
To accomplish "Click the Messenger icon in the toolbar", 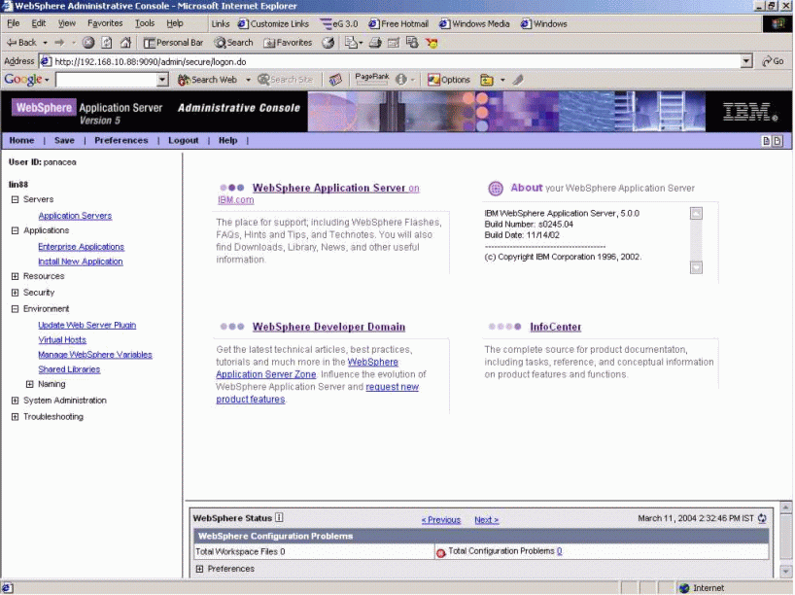I will click(x=432, y=43).
